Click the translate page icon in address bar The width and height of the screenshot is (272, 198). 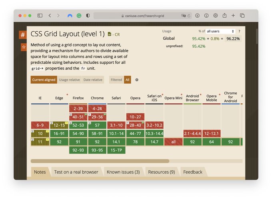[183, 16]
